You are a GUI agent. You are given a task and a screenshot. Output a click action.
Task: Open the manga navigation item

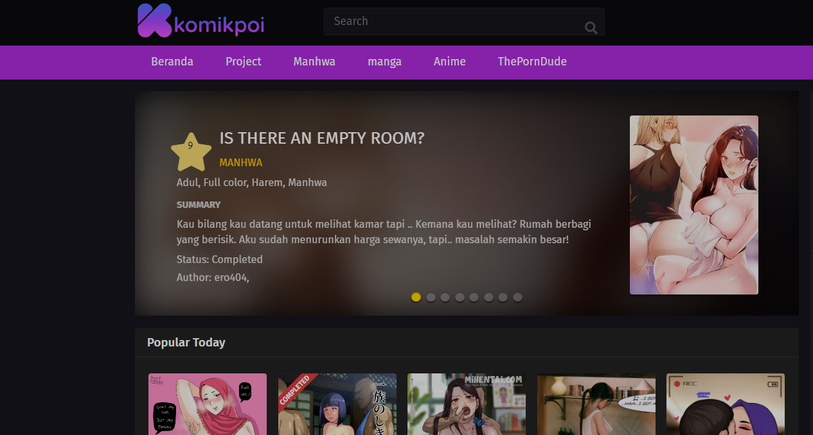[x=384, y=62]
